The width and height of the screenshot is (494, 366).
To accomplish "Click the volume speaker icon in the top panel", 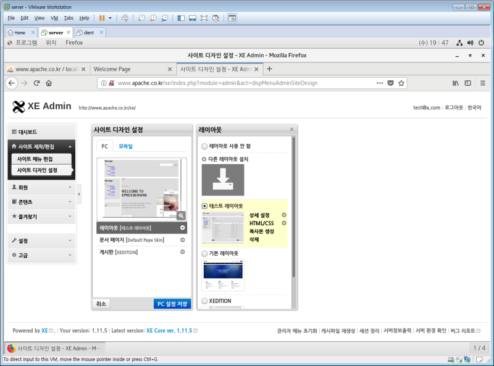I will pos(470,43).
